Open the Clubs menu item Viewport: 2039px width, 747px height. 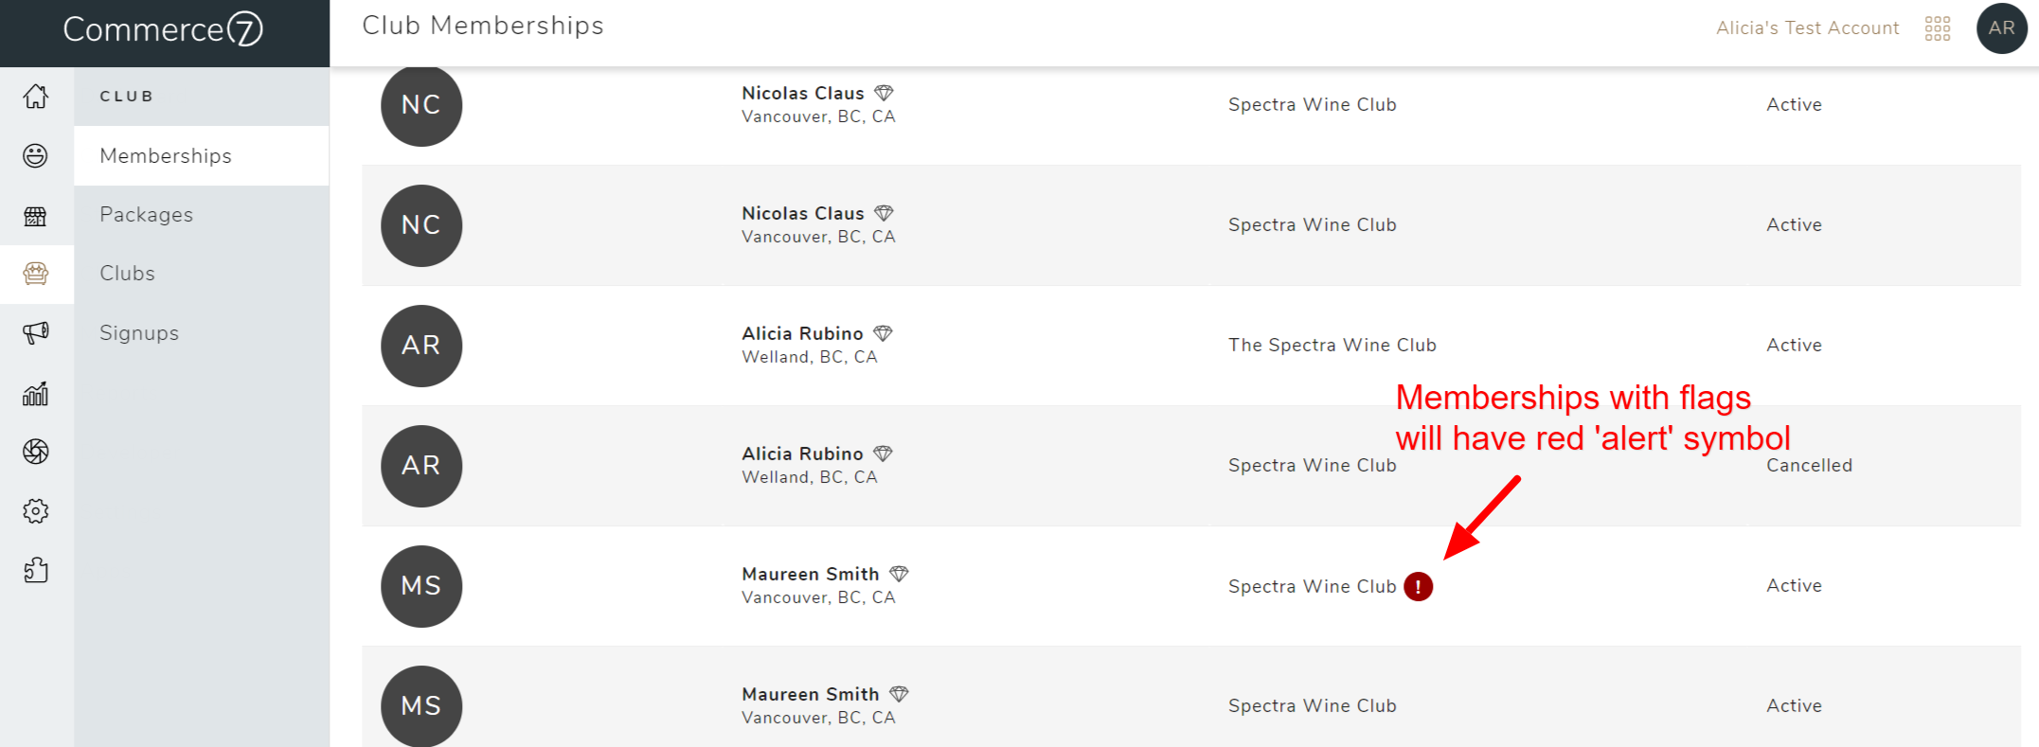(127, 274)
